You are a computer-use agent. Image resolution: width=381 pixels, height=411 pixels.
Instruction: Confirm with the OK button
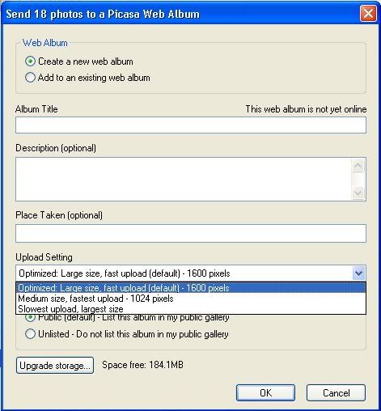coord(265,392)
